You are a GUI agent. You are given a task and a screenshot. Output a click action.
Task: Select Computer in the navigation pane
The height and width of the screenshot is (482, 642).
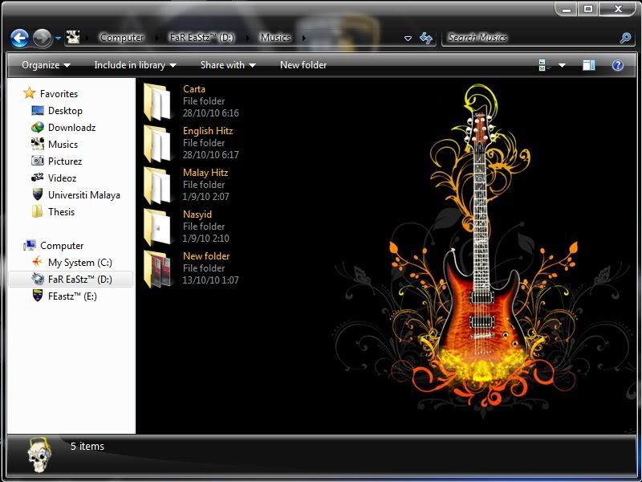[62, 246]
